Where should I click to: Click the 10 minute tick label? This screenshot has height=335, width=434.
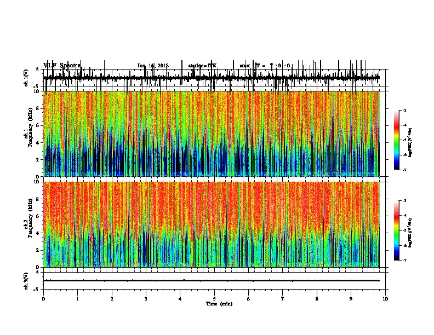385,299
